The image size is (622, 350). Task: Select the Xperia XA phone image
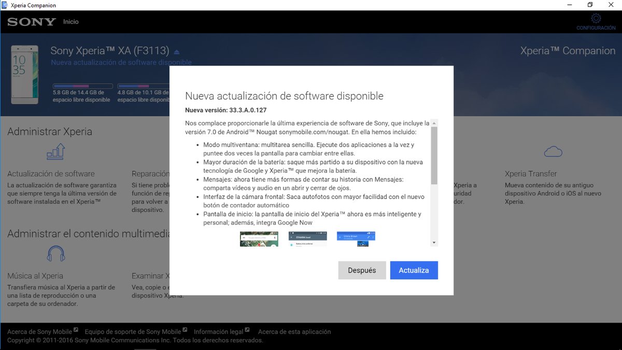tap(25, 75)
